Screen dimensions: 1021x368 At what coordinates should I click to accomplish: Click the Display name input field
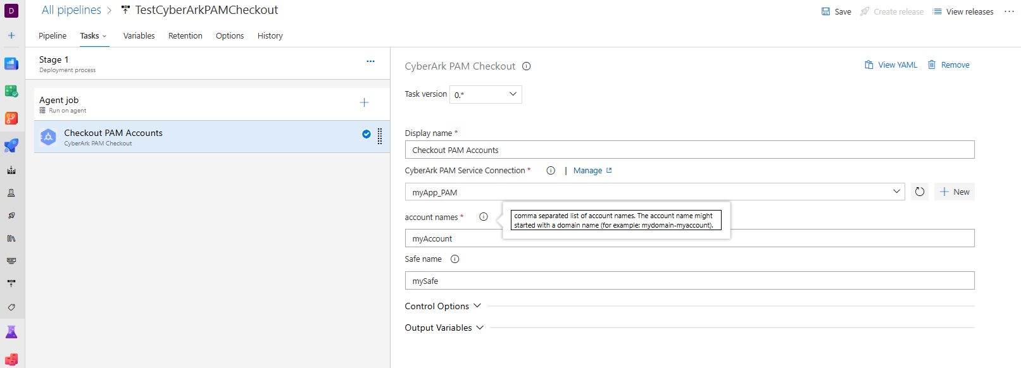click(689, 150)
